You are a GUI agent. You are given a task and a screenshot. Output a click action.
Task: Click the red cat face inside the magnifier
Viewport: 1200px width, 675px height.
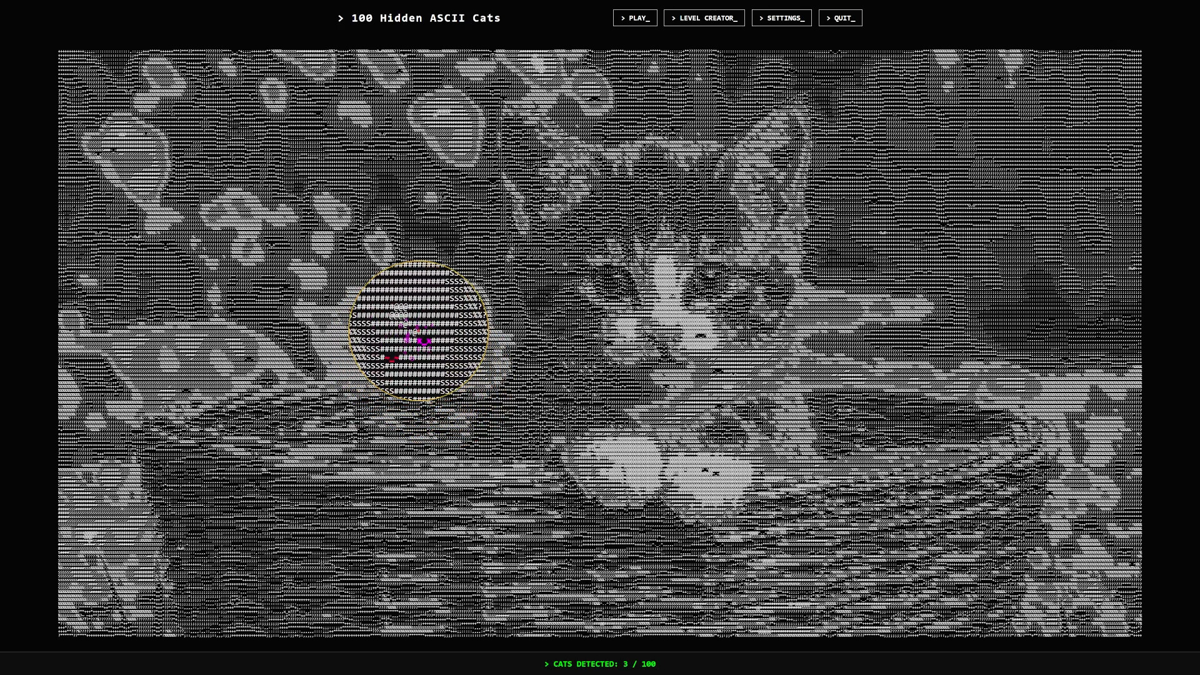[392, 358]
